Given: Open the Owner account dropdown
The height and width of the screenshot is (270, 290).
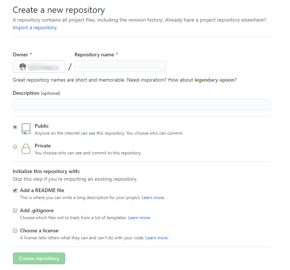Looking at the screenshot, I should (39, 67).
